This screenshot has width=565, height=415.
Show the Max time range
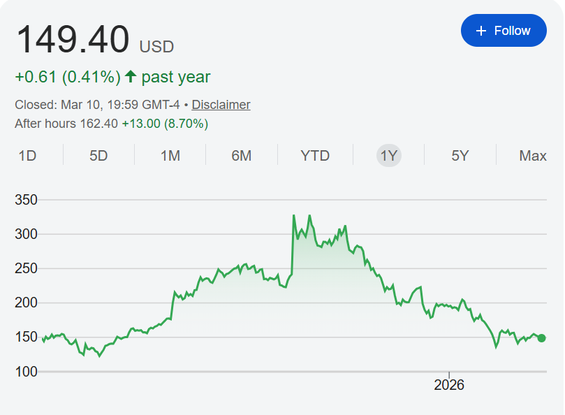533,155
